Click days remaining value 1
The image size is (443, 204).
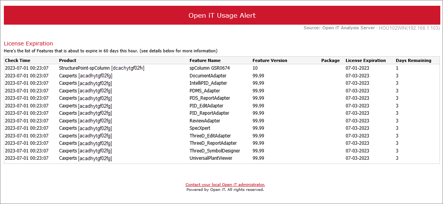coord(397,68)
